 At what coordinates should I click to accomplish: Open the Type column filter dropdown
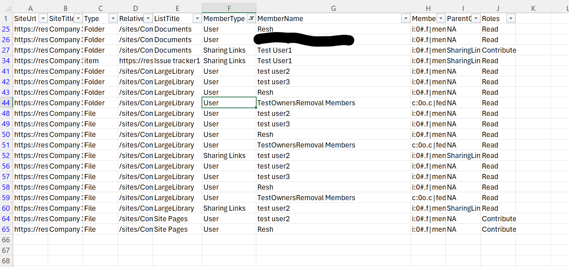(113, 19)
